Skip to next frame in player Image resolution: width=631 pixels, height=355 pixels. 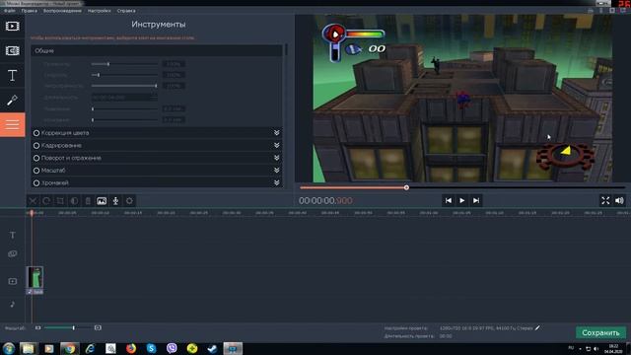(x=476, y=200)
